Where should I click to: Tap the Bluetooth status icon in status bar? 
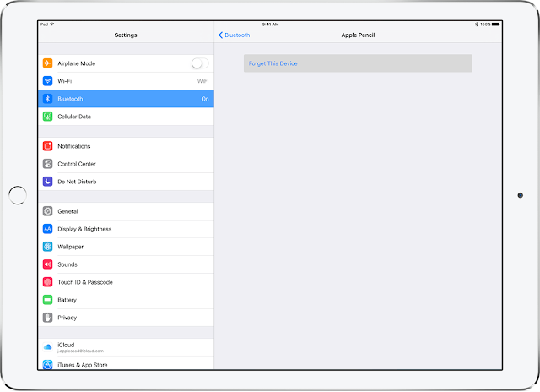click(477, 24)
